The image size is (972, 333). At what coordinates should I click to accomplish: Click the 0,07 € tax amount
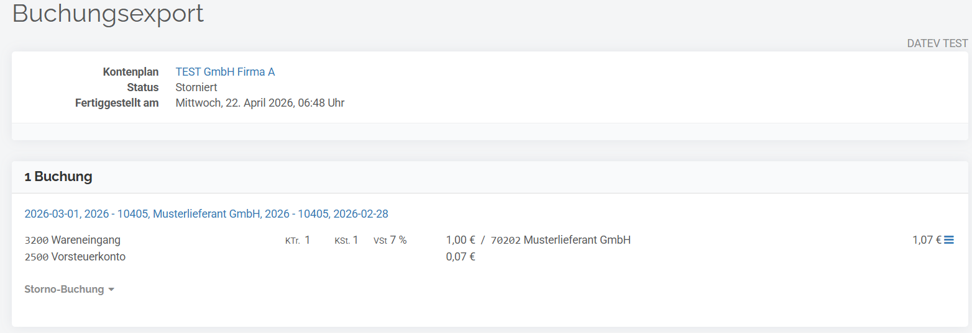click(x=461, y=257)
